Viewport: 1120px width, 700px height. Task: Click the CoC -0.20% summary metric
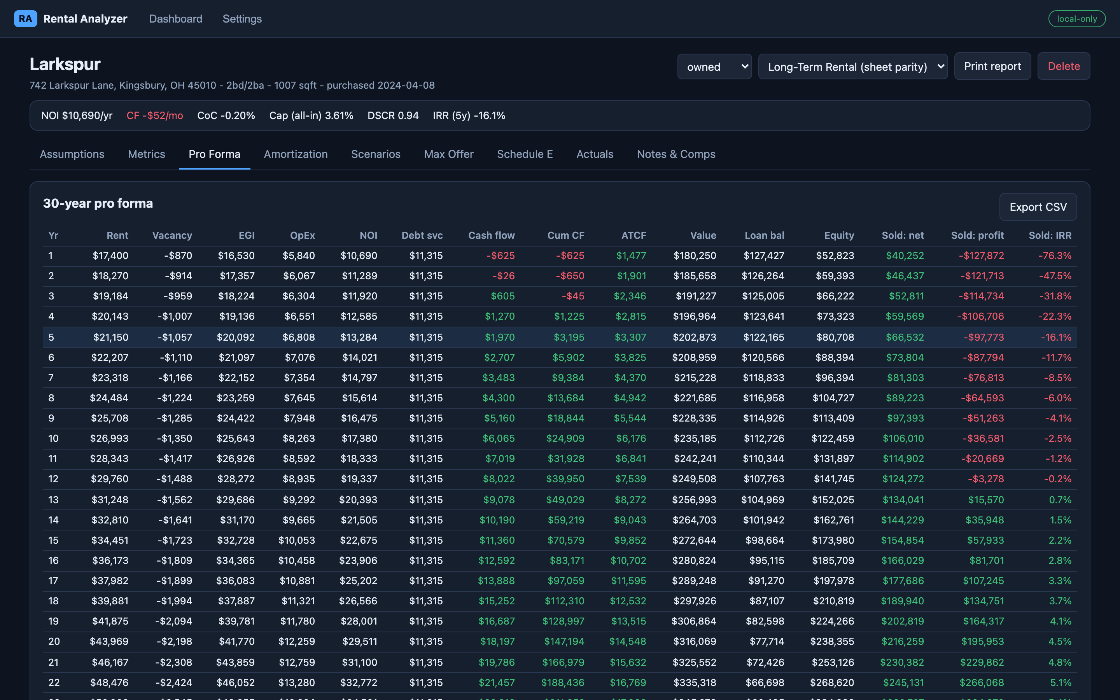(x=226, y=115)
